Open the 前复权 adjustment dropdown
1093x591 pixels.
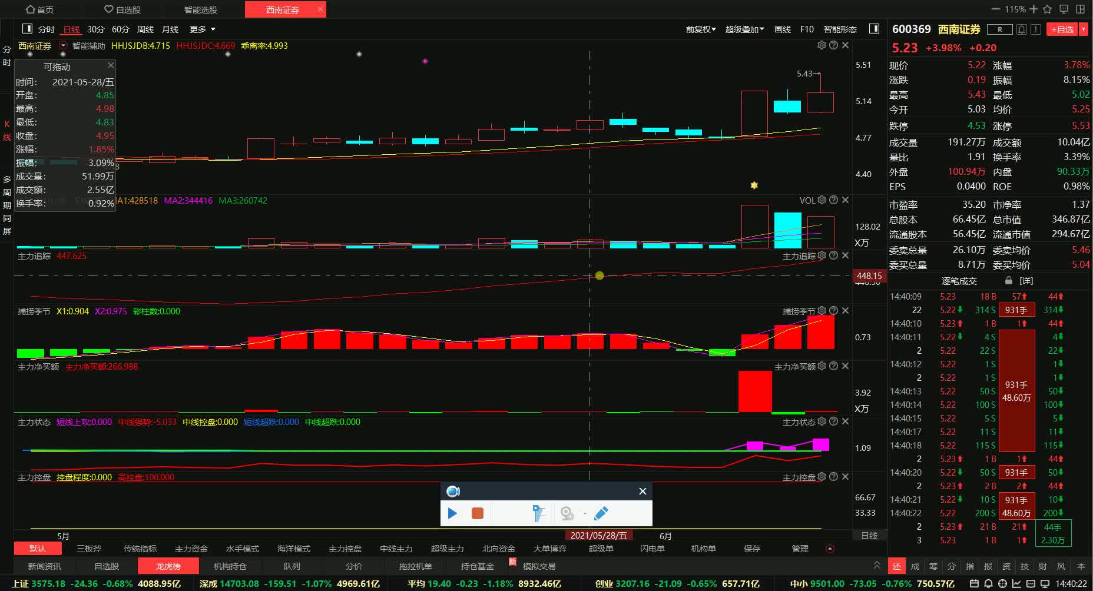[701, 29]
